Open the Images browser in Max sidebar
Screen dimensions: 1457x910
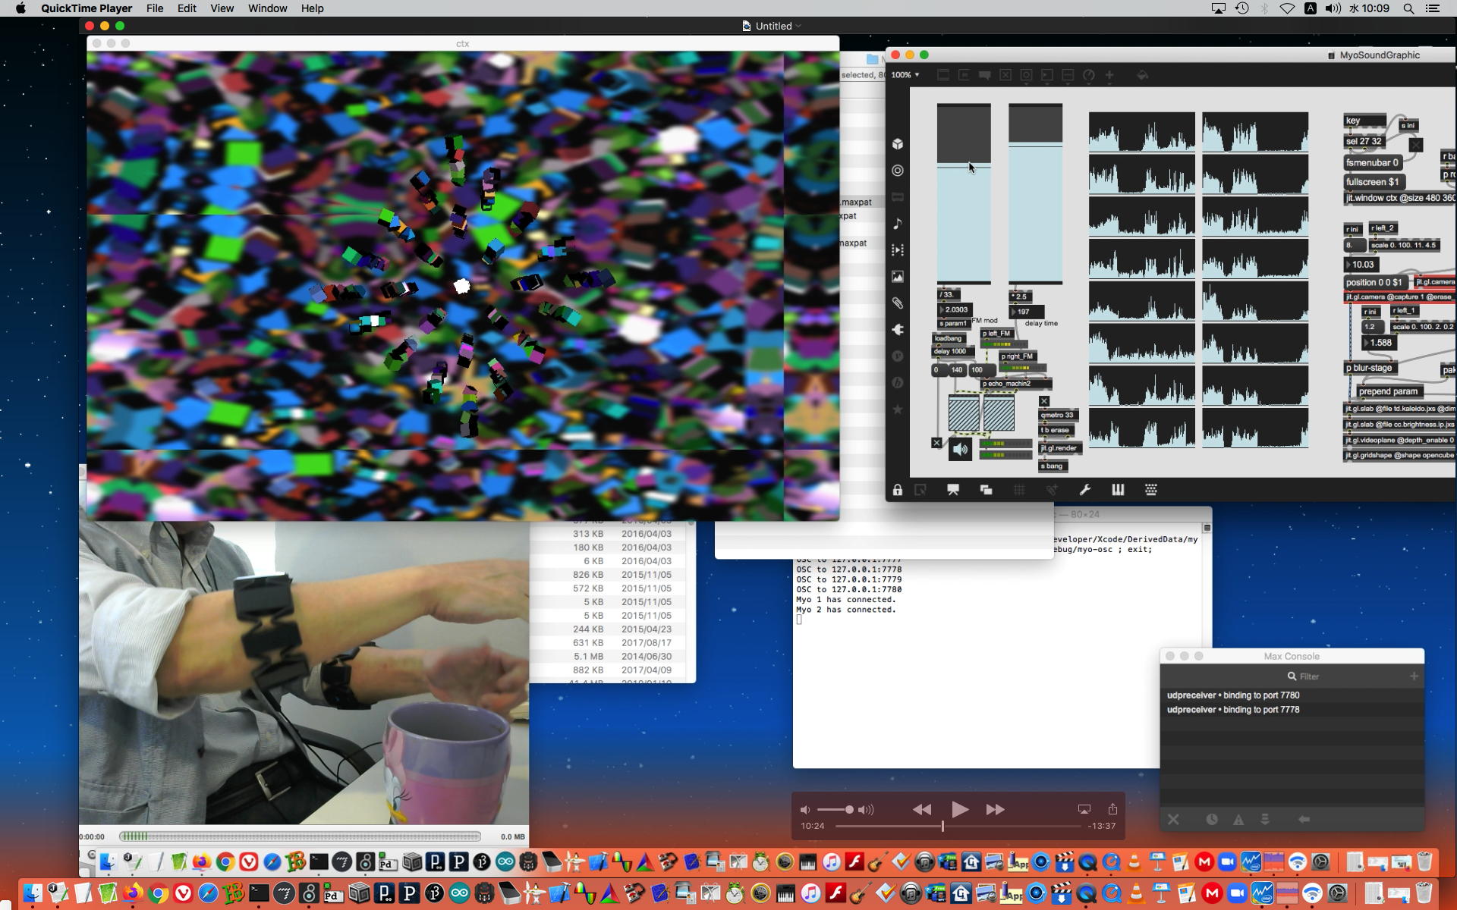[x=898, y=277]
